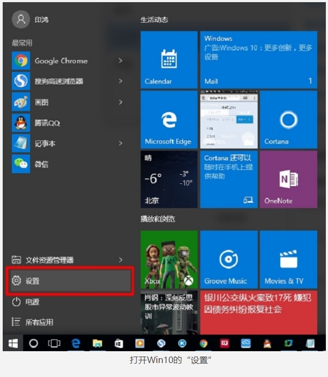
Task: Click the 生活动态 group header
Action: 154,20
